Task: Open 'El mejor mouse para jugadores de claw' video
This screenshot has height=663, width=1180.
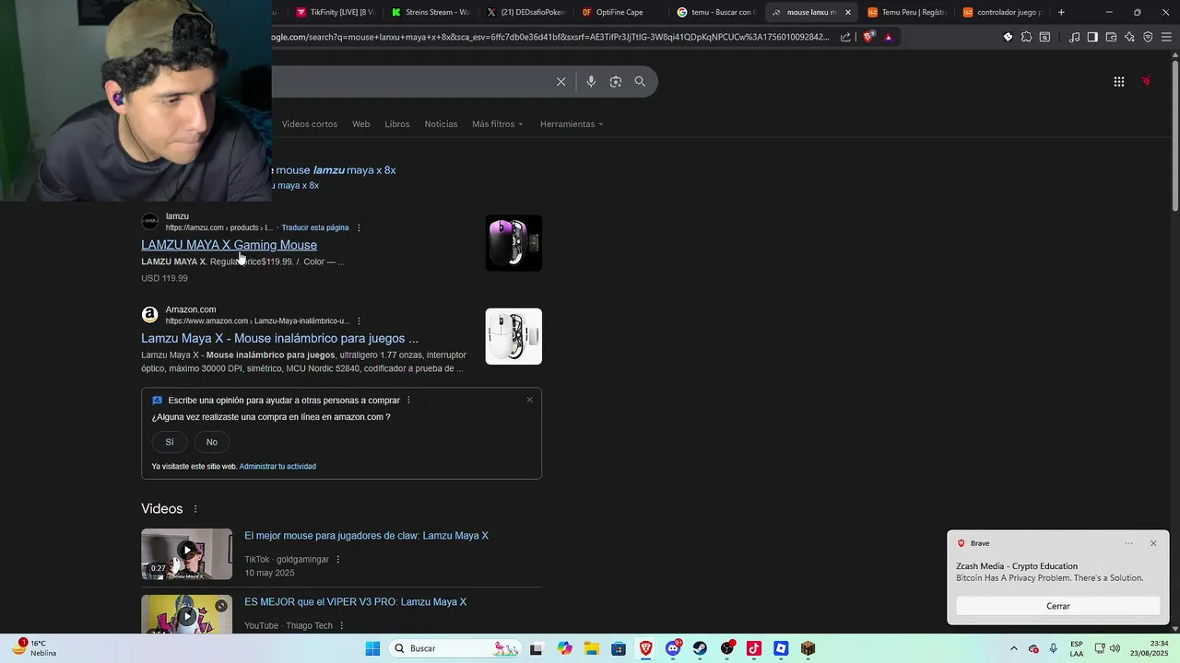Action: pyautogui.click(x=366, y=536)
